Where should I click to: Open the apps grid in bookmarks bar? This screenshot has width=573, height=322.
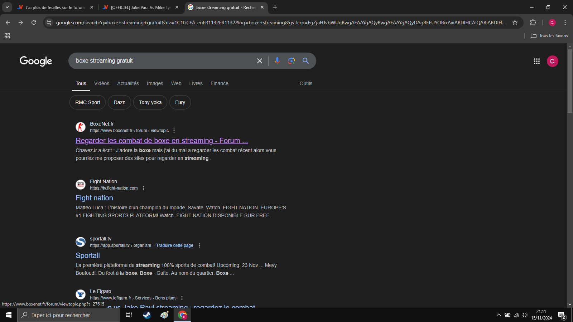(7, 36)
